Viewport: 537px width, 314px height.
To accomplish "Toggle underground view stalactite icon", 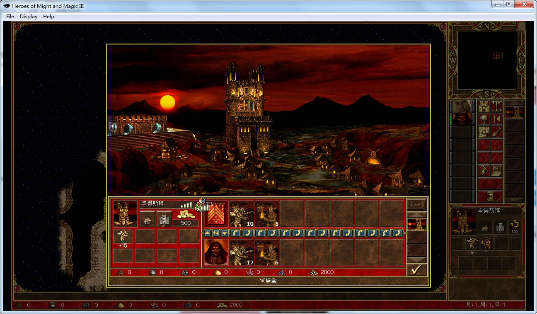I will coord(497,106).
